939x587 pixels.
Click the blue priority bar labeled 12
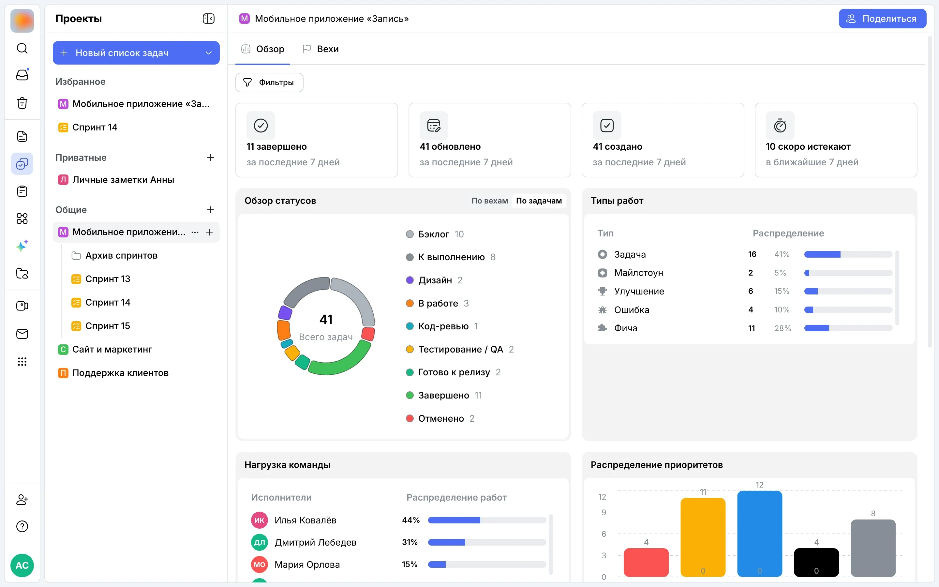pos(759,534)
